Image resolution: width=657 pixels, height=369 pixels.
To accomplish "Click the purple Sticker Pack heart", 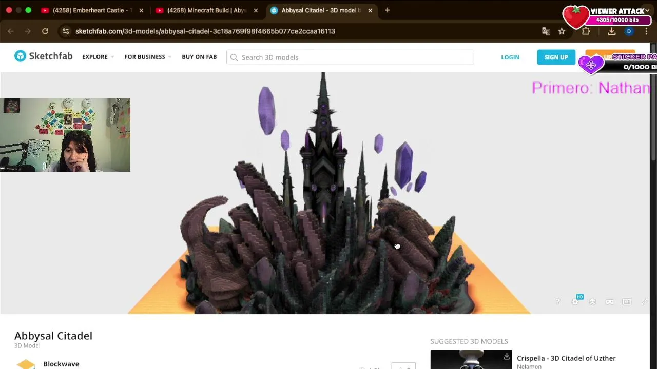I will click(591, 65).
